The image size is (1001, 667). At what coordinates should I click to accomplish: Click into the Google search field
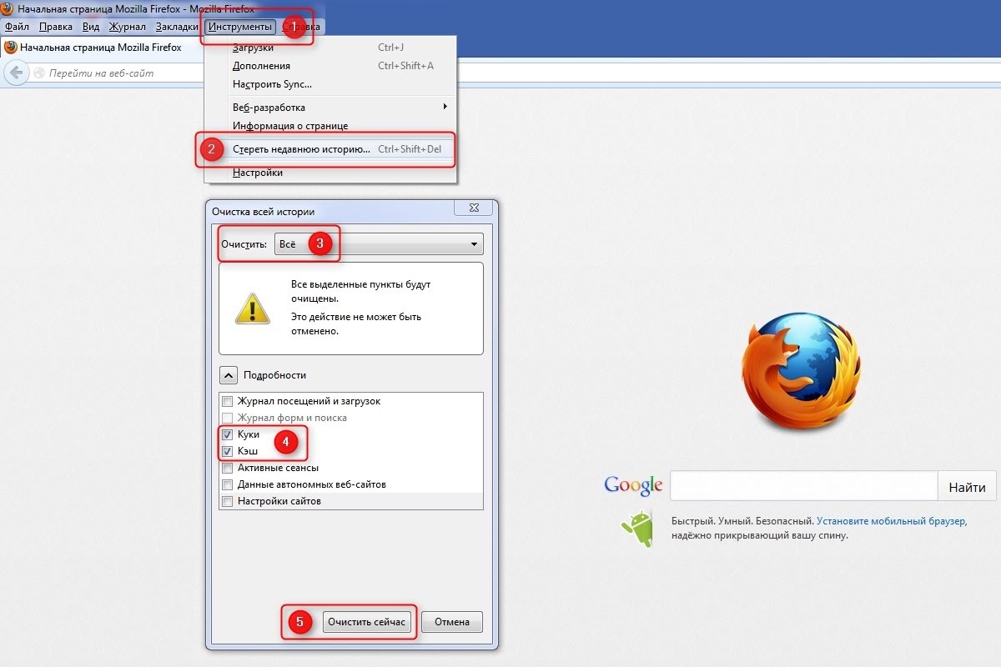pyautogui.click(x=804, y=486)
